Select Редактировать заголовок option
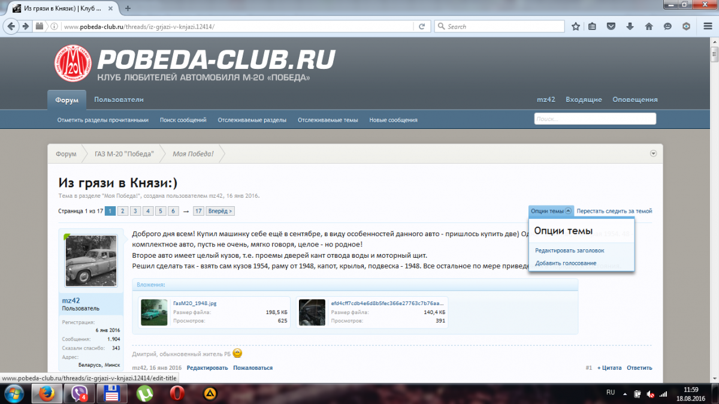 (x=570, y=250)
